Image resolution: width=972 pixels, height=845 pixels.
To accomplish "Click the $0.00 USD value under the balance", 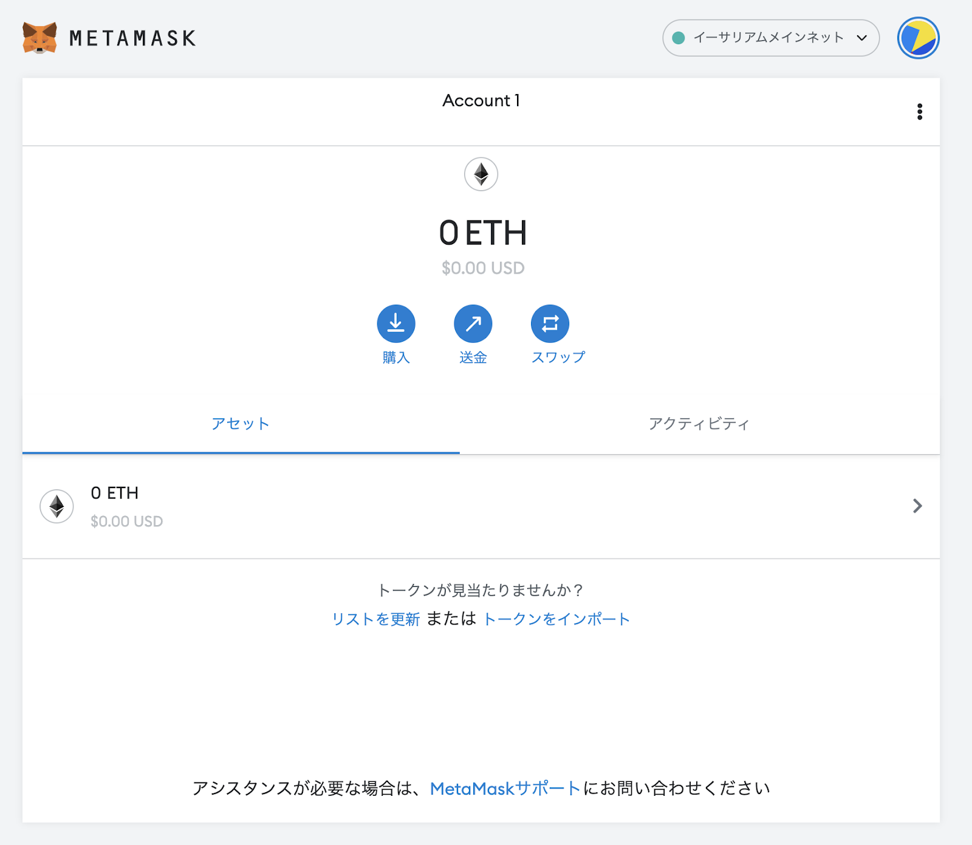I will point(483,268).
